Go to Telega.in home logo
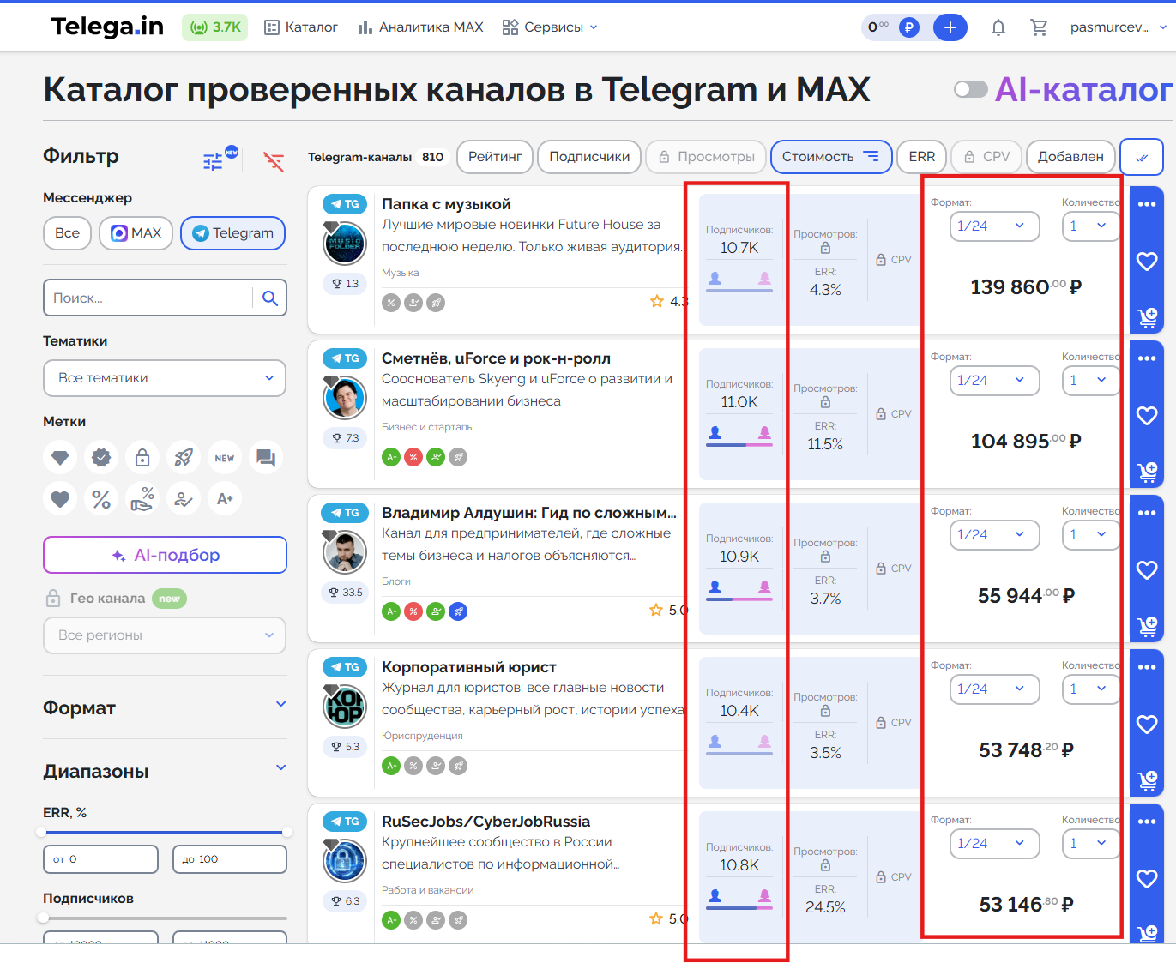Screen dimensions: 1176x963 click(107, 27)
